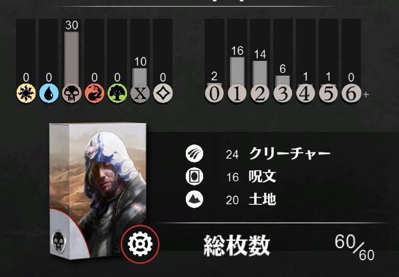Click the mana cost 4 circle
The image size is (399, 277).
pos(305,94)
